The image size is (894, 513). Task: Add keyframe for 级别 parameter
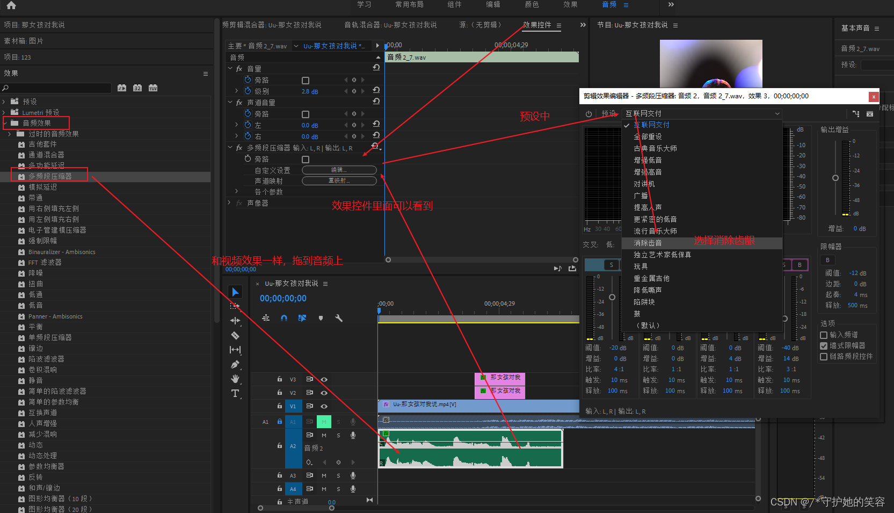[354, 91]
